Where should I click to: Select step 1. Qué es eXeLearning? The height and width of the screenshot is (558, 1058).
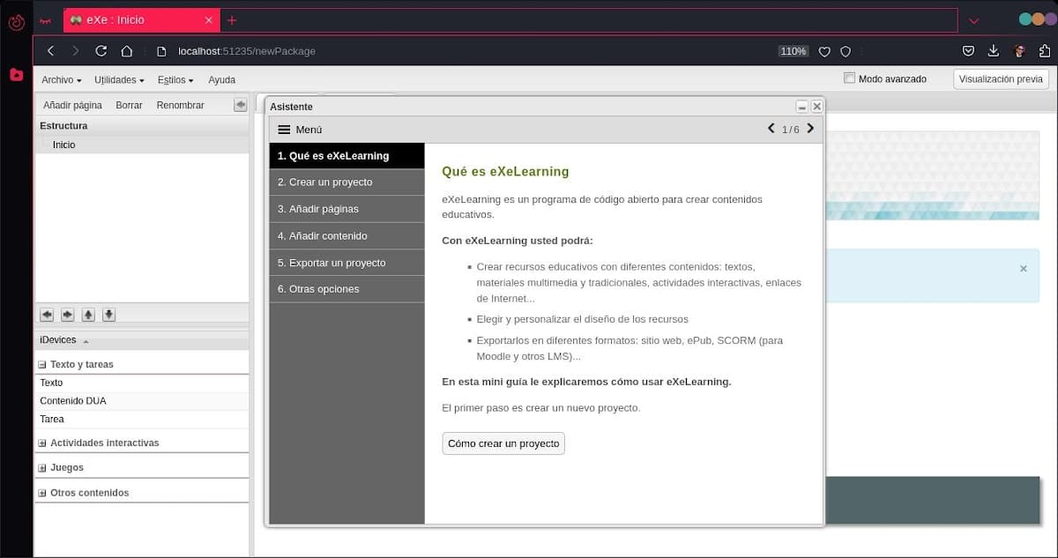pos(346,156)
